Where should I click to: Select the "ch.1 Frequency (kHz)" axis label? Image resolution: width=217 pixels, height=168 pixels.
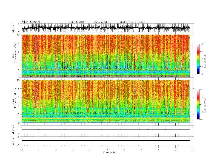tap(14, 56)
